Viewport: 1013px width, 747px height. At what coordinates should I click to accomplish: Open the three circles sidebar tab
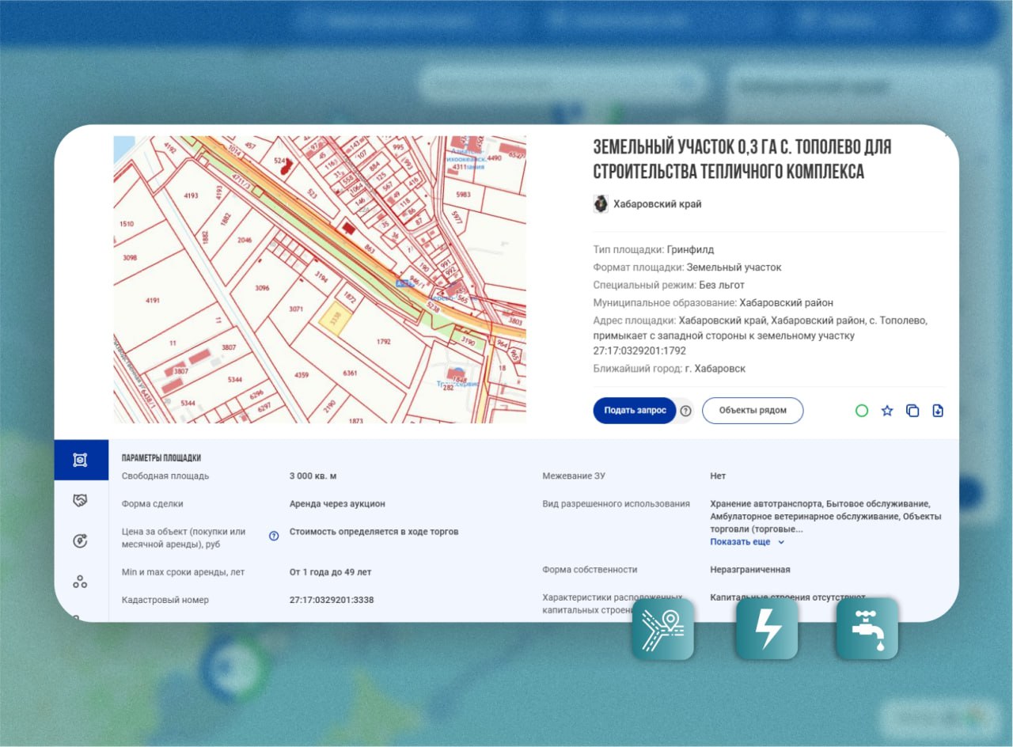tap(80, 582)
